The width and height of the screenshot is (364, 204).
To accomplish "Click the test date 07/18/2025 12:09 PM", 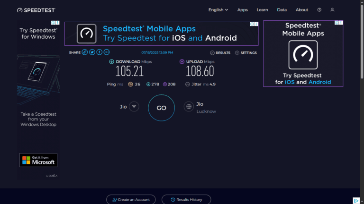I will pos(157,52).
